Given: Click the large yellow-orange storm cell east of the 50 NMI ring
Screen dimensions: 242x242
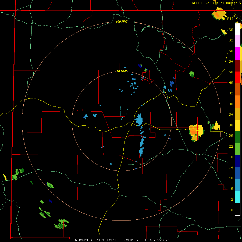Looking at the screenshot, I should (x=196, y=132).
